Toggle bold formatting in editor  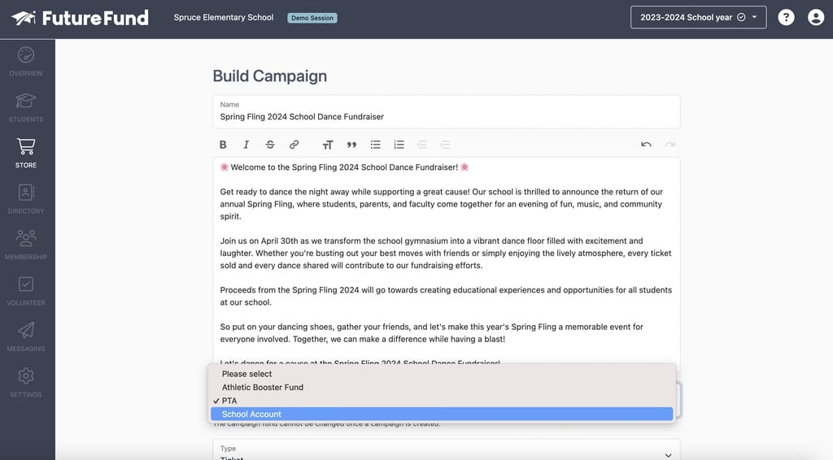coord(223,145)
